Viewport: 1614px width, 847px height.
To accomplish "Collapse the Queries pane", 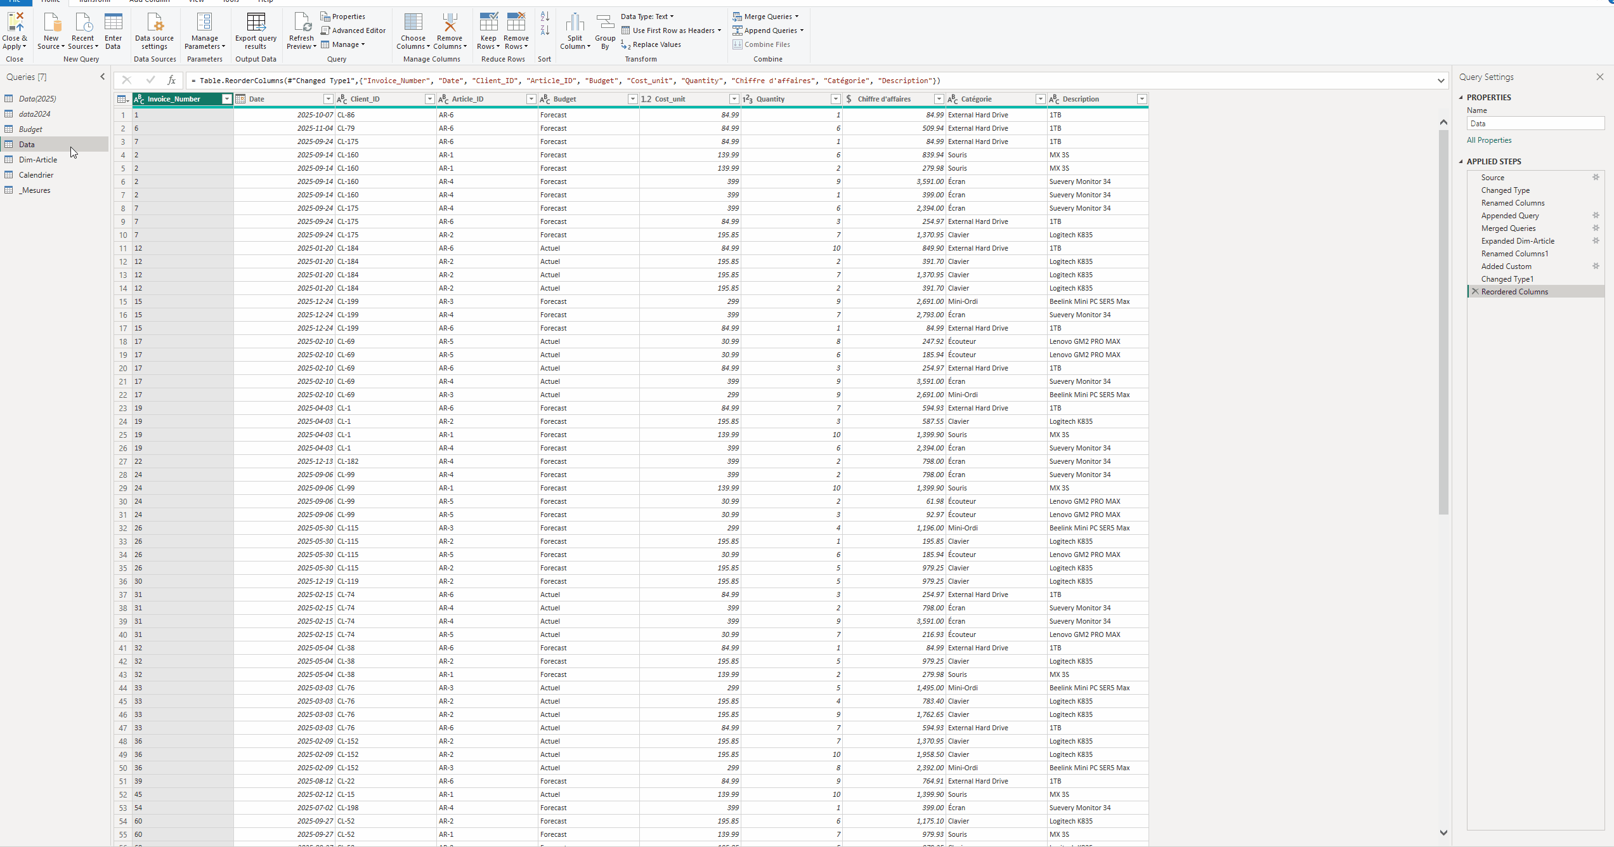I will tap(103, 77).
